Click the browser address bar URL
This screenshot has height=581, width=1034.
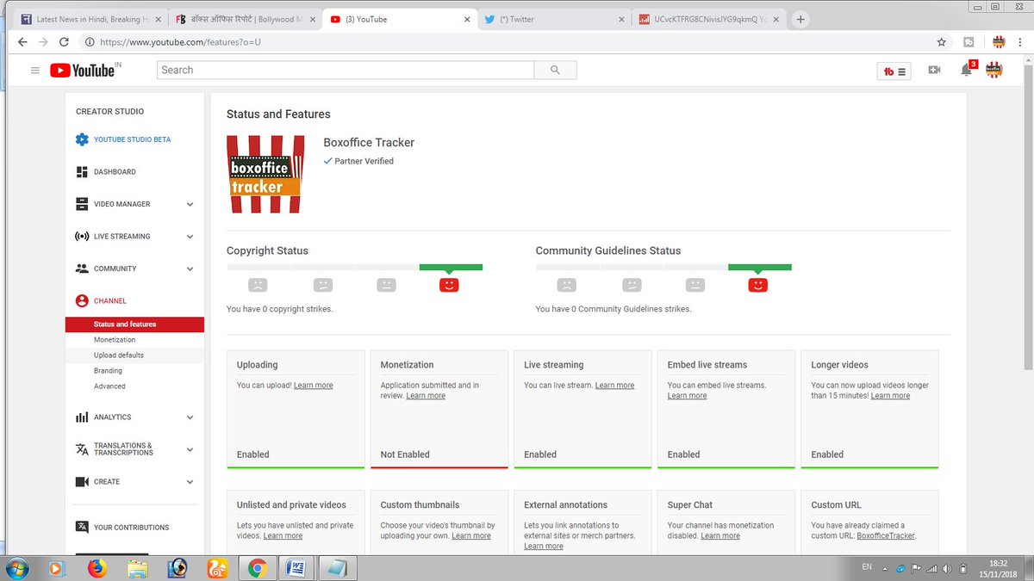[x=180, y=41]
